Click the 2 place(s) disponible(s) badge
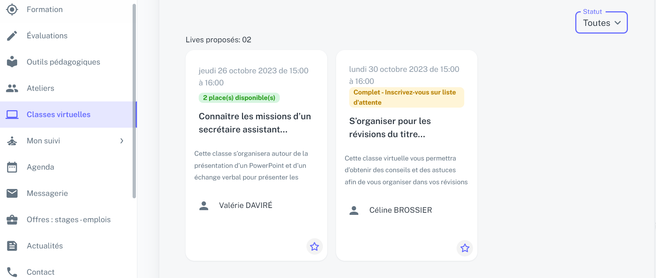The image size is (656, 278). [239, 98]
